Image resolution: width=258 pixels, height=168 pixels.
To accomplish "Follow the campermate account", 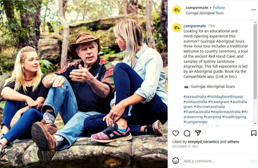I will (219, 8).
